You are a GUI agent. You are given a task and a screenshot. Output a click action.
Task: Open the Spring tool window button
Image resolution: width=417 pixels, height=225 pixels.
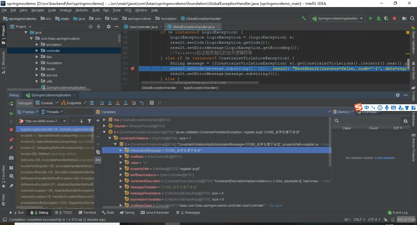point(127,212)
